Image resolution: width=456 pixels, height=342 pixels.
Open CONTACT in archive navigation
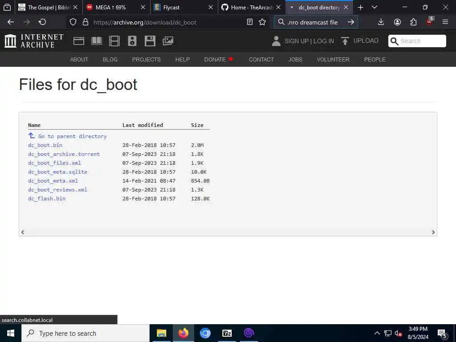[261, 60]
